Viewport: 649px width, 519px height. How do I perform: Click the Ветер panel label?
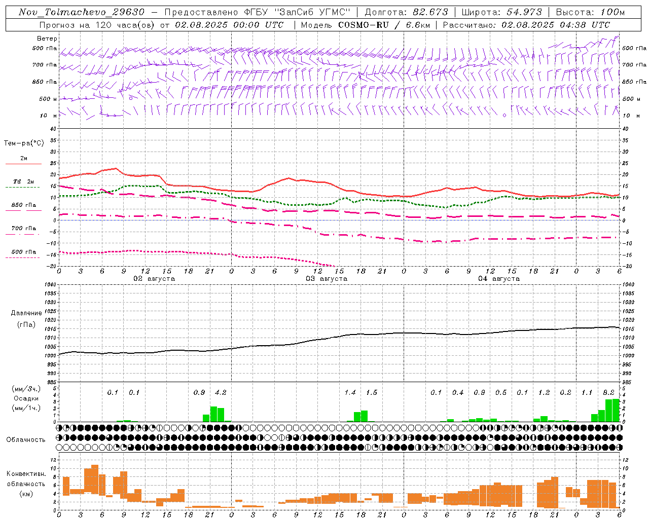pos(47,39)
